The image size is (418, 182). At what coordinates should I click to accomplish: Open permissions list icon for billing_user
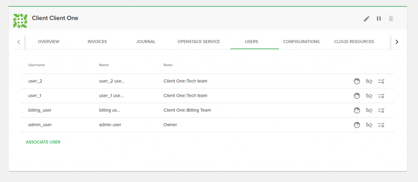pyautogui.click(x=381, y=110)
